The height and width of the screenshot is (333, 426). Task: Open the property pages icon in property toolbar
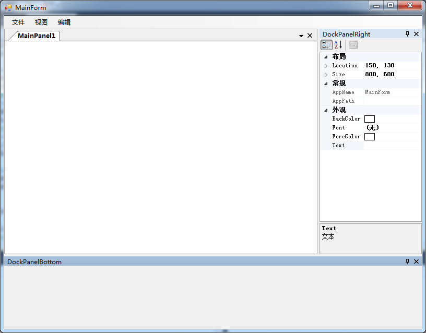(353, 44)
